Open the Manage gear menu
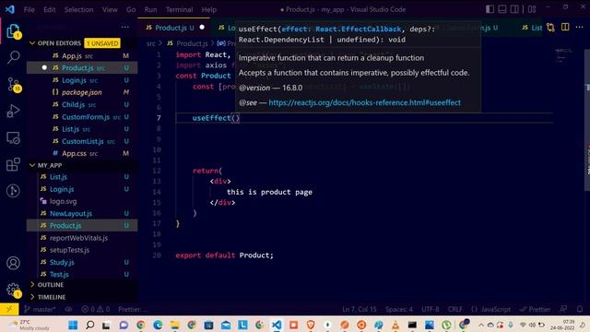590x332 pixels. [13, 290]
